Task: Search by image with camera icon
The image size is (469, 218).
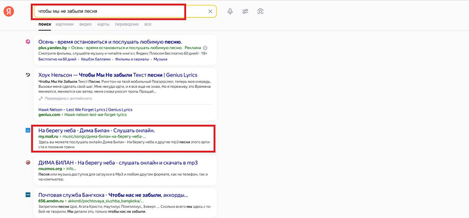Action: point(261,11)
